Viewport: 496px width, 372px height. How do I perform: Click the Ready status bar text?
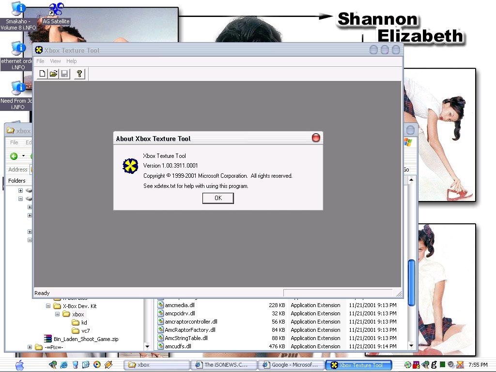pyautogui.click(x=42, y=293)
